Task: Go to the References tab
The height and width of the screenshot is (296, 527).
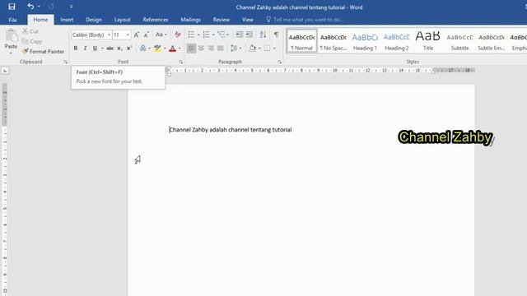Action: 156,20
